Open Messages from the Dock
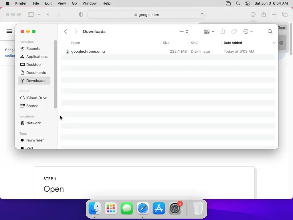The height and width of the screenshot is (220, 293). [x=127, y=208]
